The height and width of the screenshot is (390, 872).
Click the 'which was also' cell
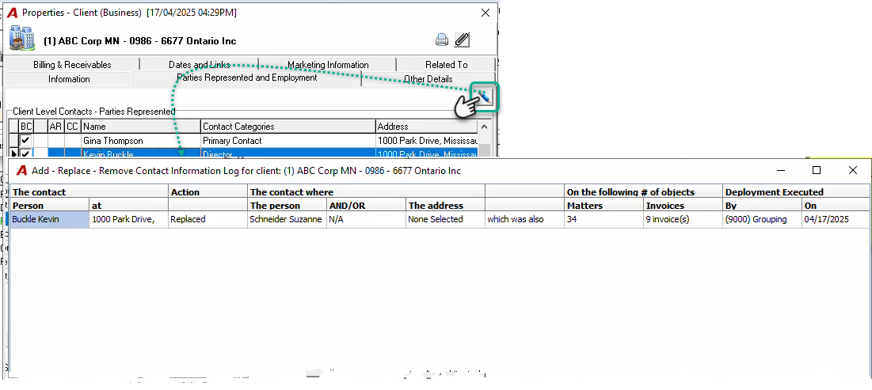[x=524, y=219]
